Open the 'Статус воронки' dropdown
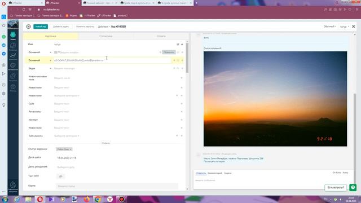 pos(64,149)
